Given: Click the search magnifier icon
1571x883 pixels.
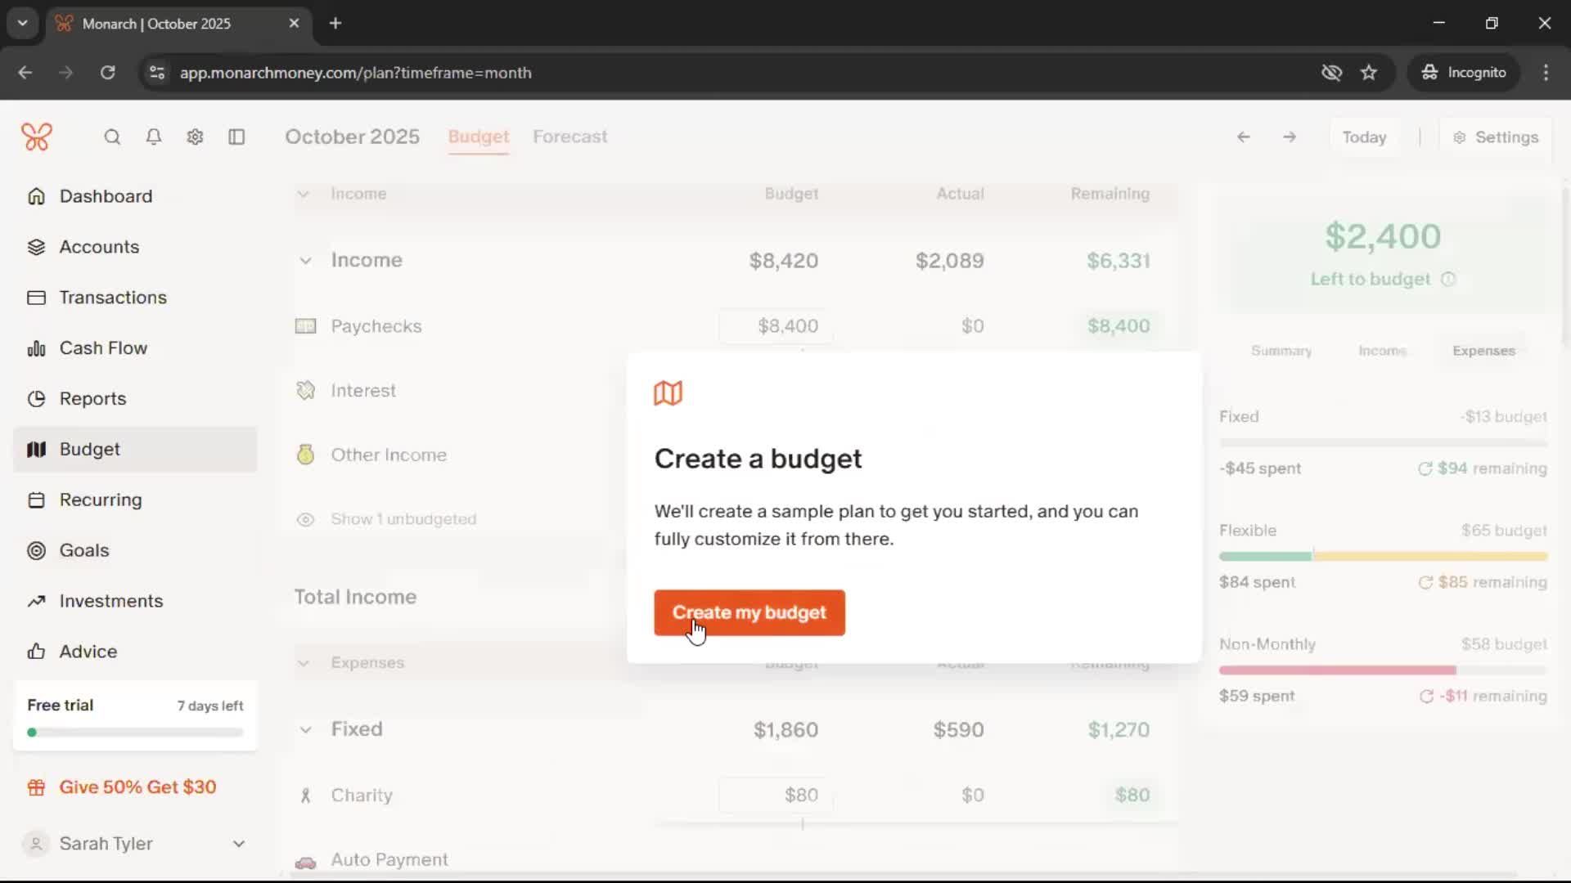Looking at the screenshot, I should (x=112, y=137).
